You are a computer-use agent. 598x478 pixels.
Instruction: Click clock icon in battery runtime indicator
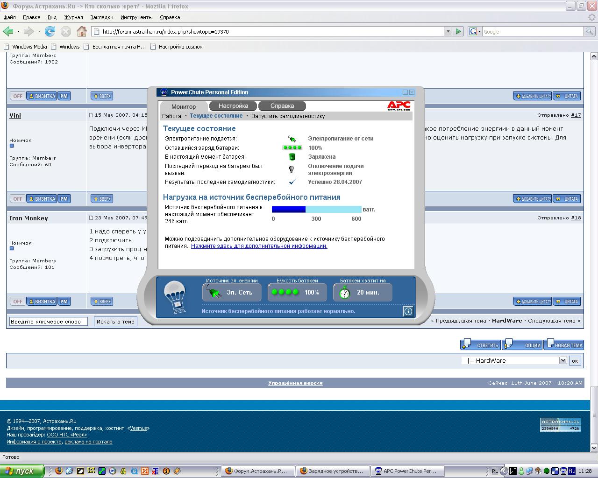point(344,293)
